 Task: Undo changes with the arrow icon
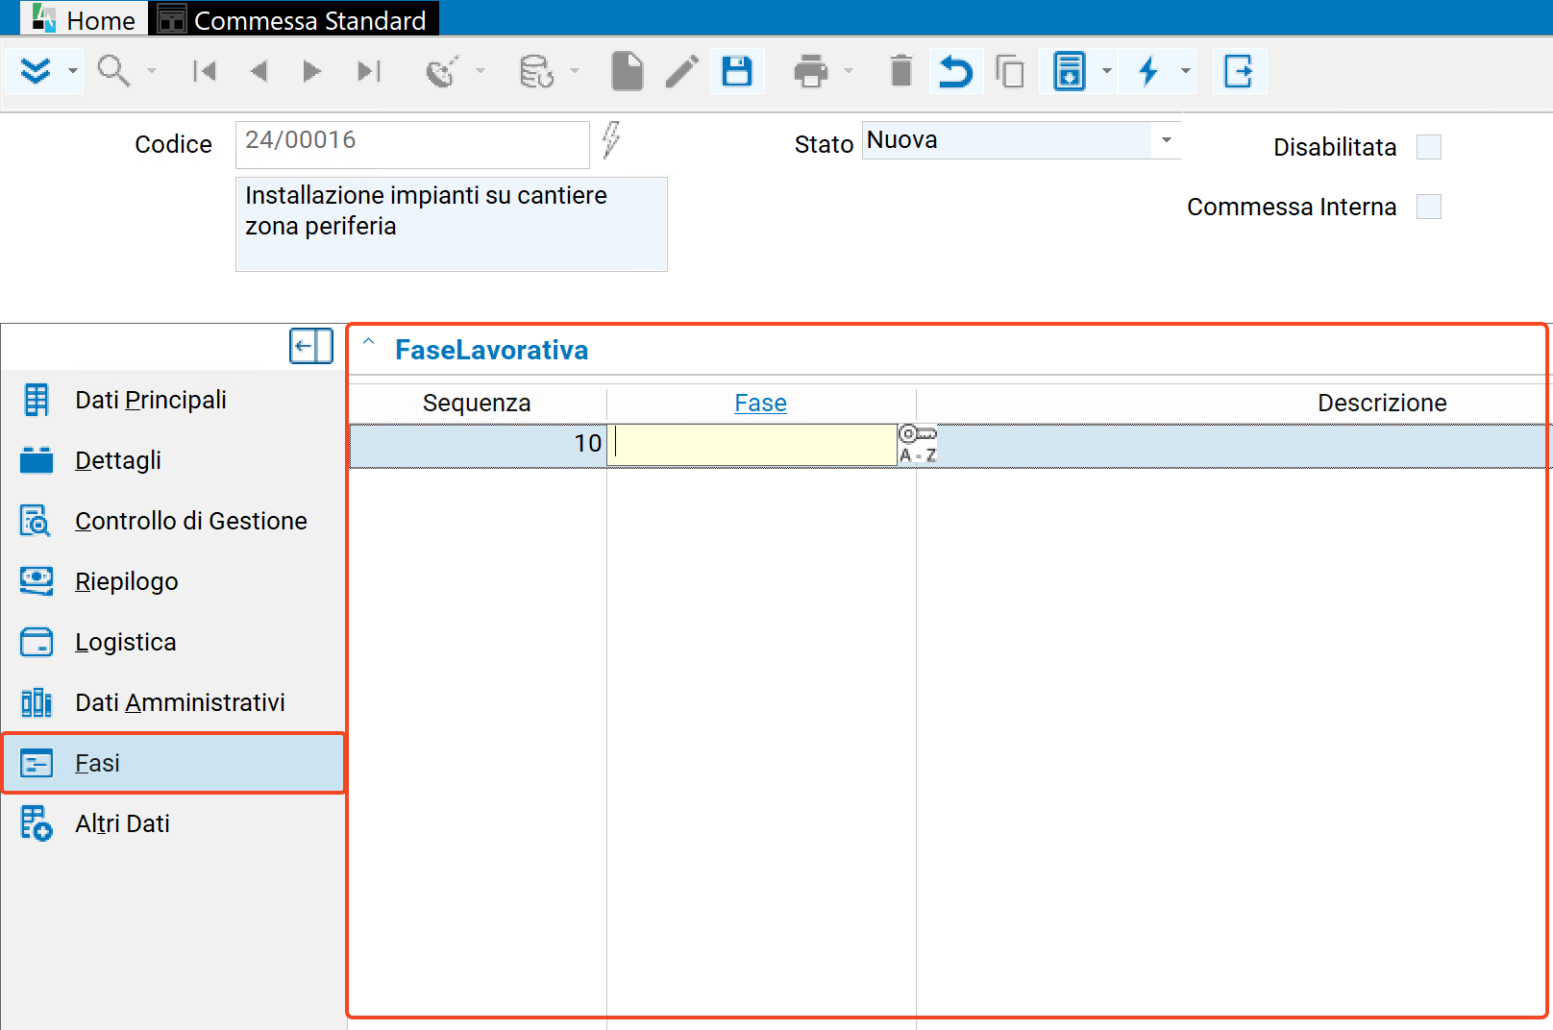coord(955,71)
